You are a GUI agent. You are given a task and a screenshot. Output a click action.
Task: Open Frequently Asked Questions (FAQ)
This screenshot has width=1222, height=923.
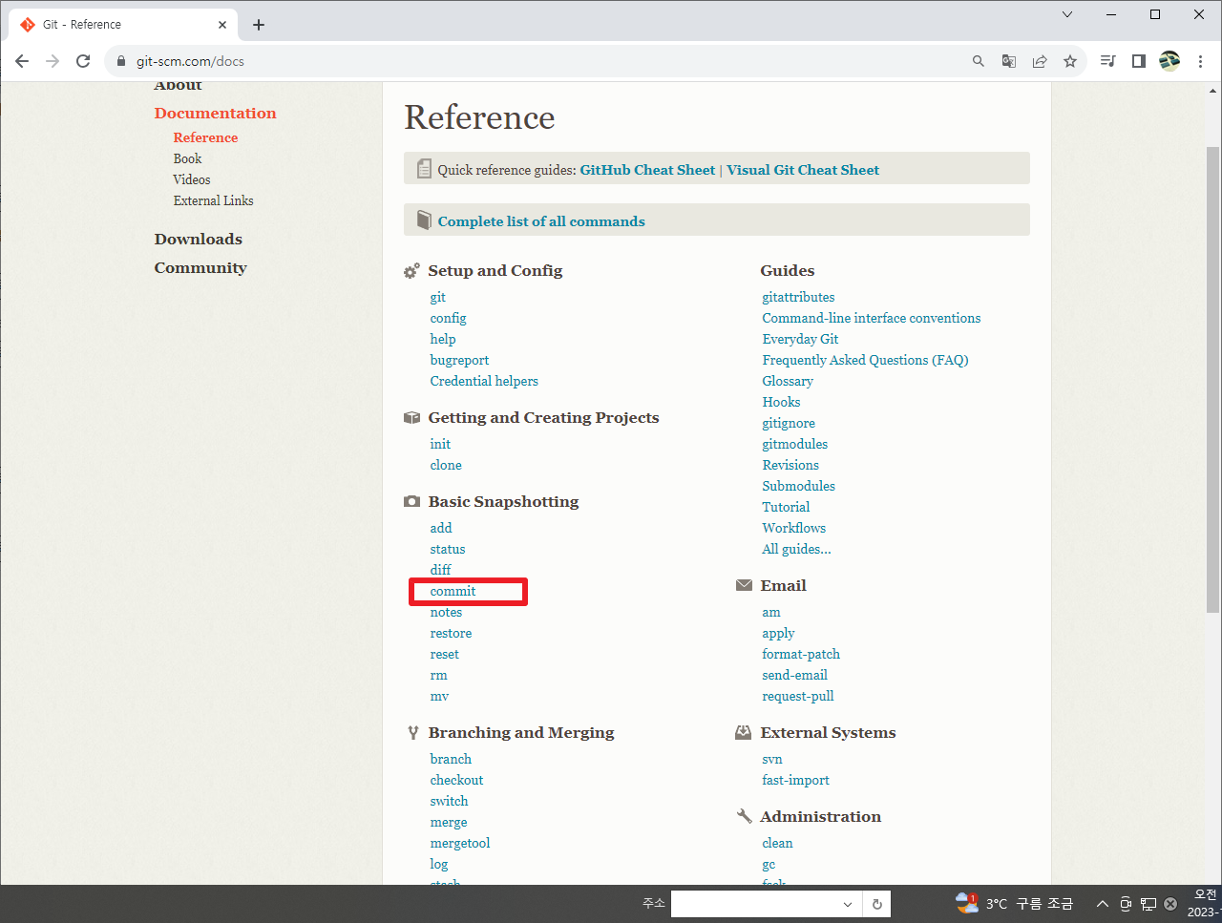coord(865,360)
